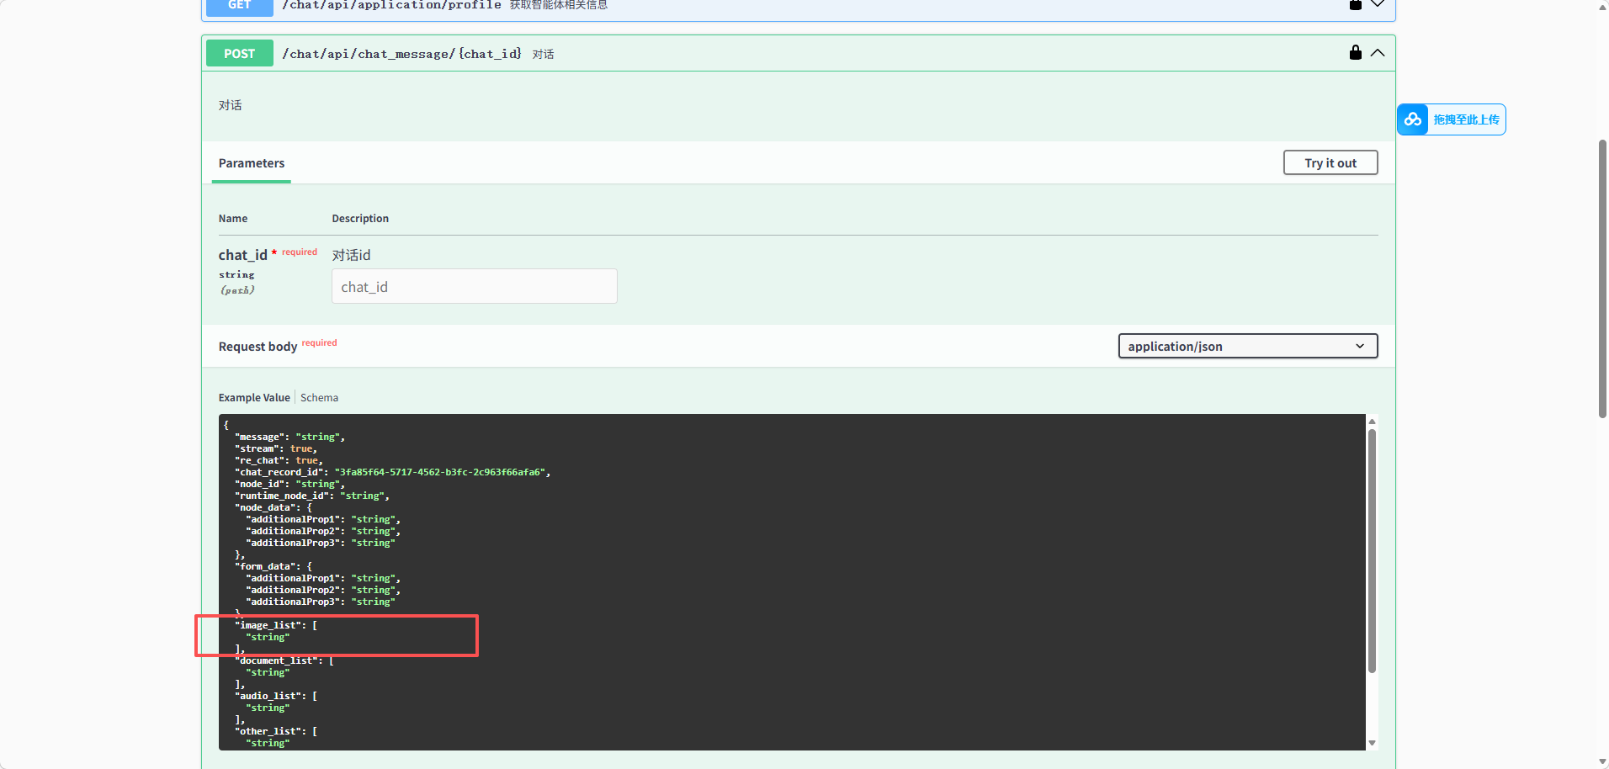Select the Example Value tab
The width and height of the screenshot is (1609, 769).
point(254,398)
